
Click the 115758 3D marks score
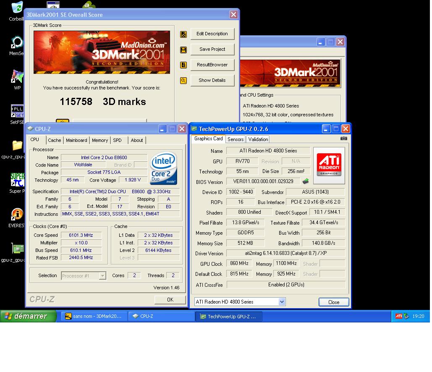[x=103, y=102]
